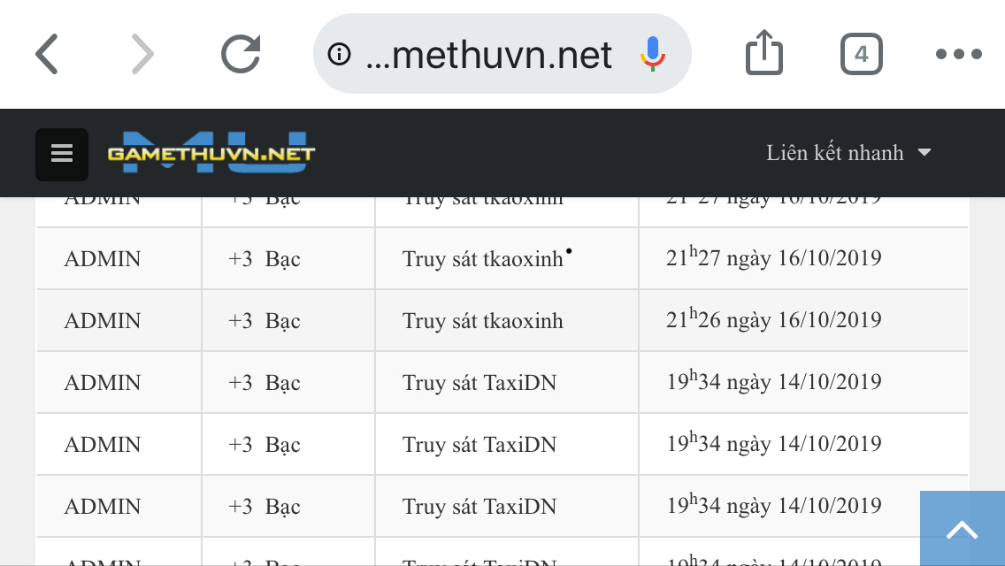Screen dimensions: 1005x566
Task: Open the share sheet
Action: (764, 53)
